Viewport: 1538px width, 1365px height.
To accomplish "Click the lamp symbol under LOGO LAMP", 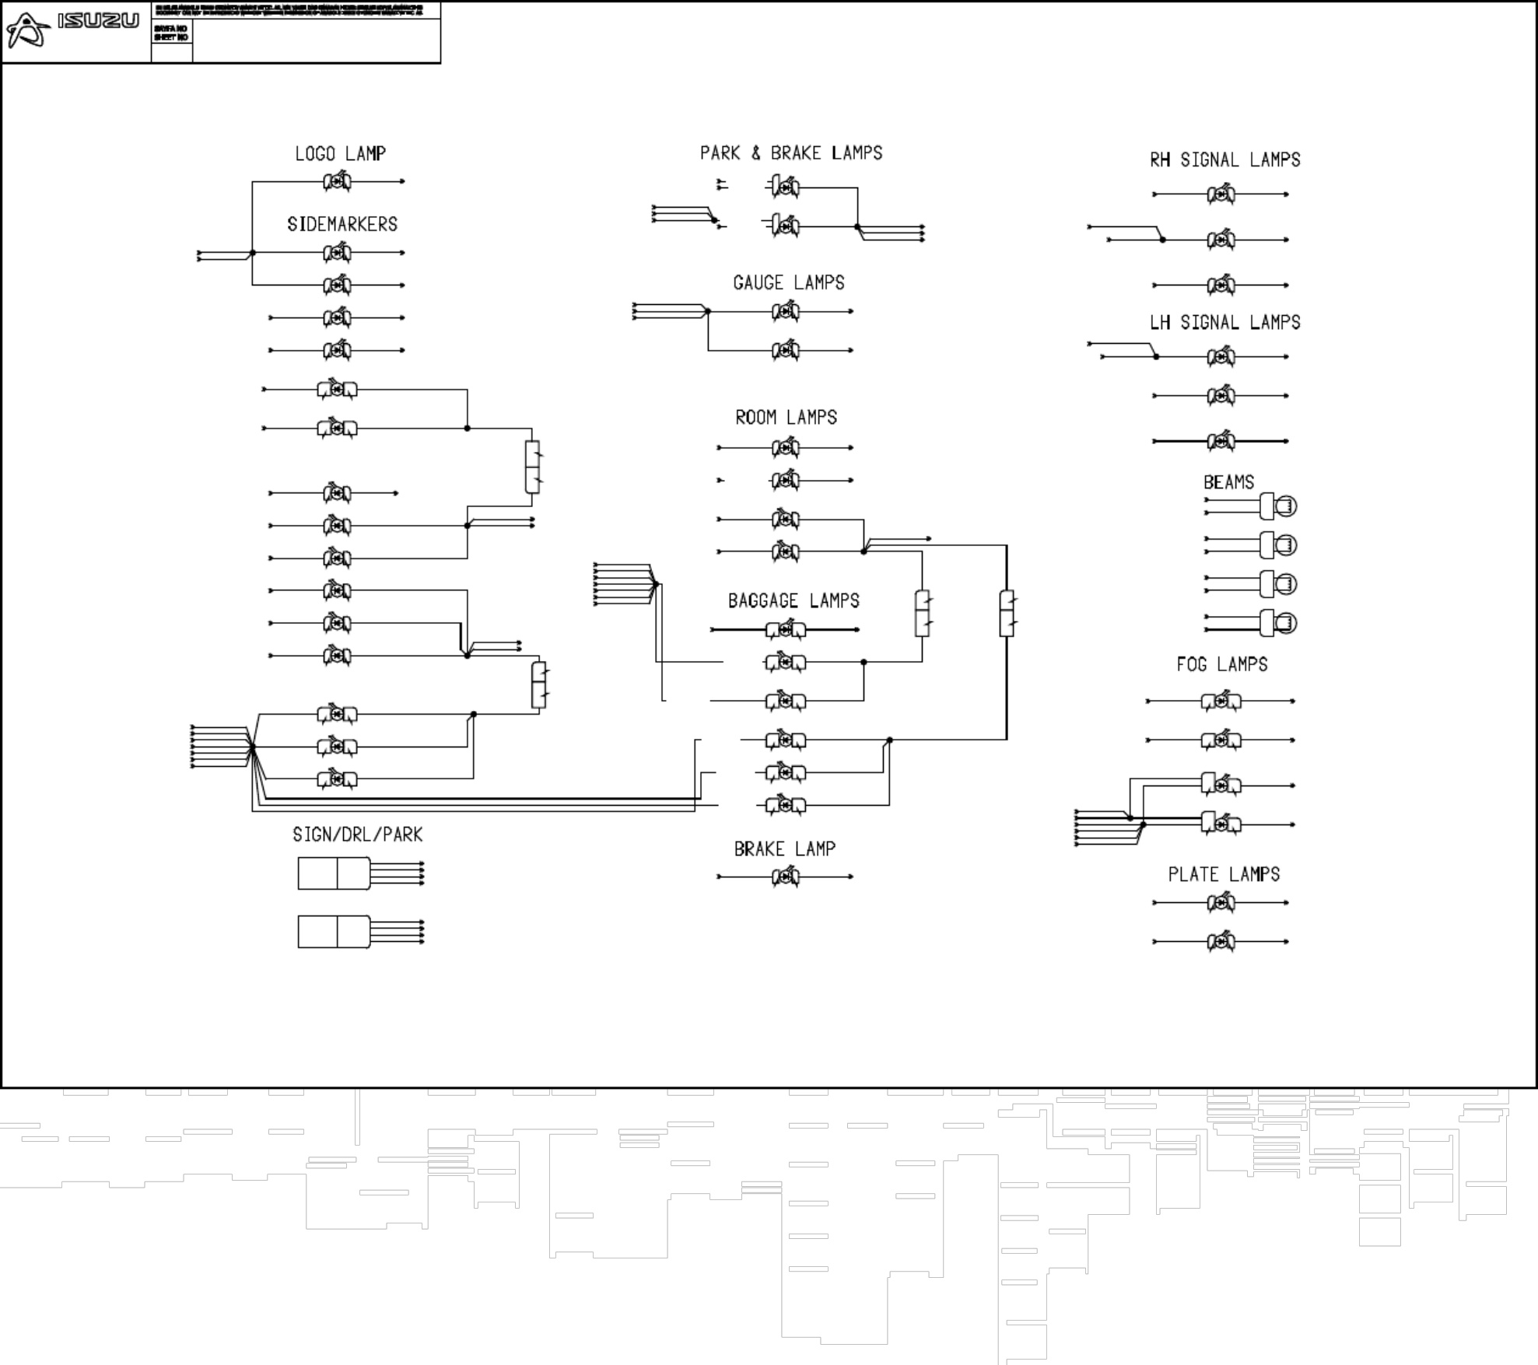I will coord(337,181).
